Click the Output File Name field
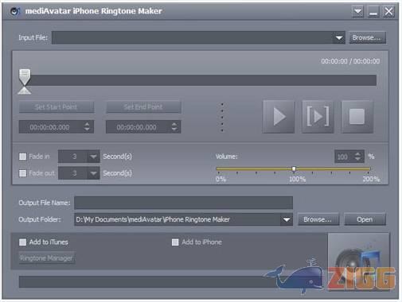 pos(183,203)
